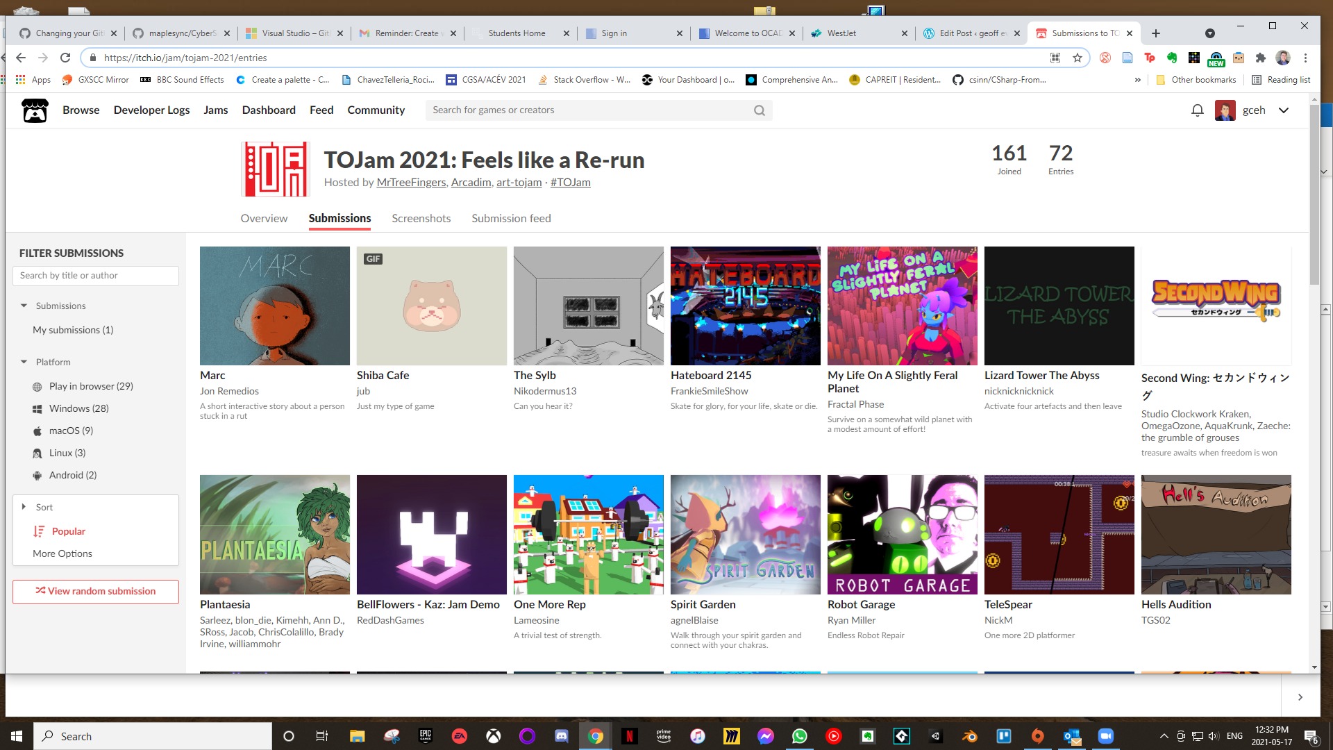The height and width of the screenshot is (750, 1333).
Task: Filter by Windows platform
Action: pyautogui.click(x=78, y=408)
